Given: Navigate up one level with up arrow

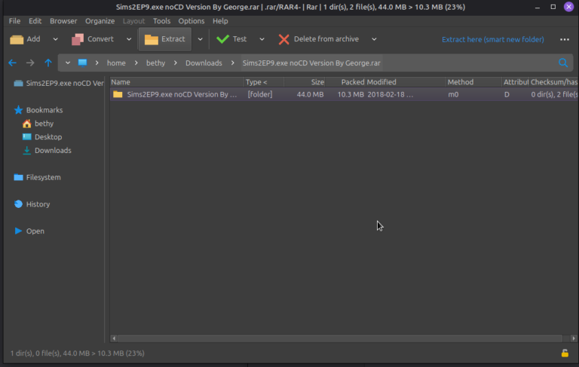Looking at the screenshot, I should click(48, 63).
